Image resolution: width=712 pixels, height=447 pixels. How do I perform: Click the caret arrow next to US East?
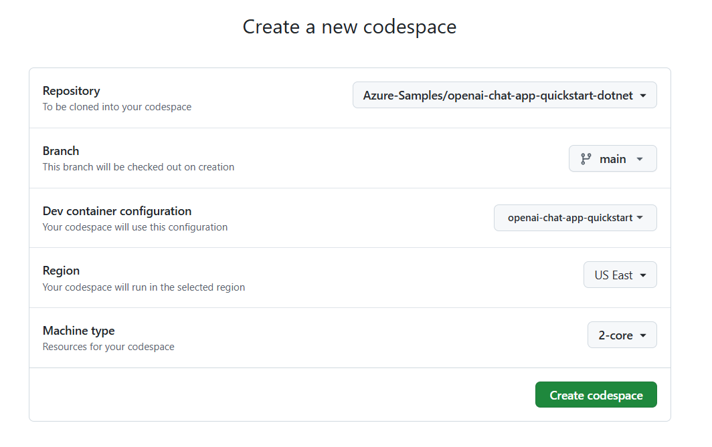tap(643, 275)
